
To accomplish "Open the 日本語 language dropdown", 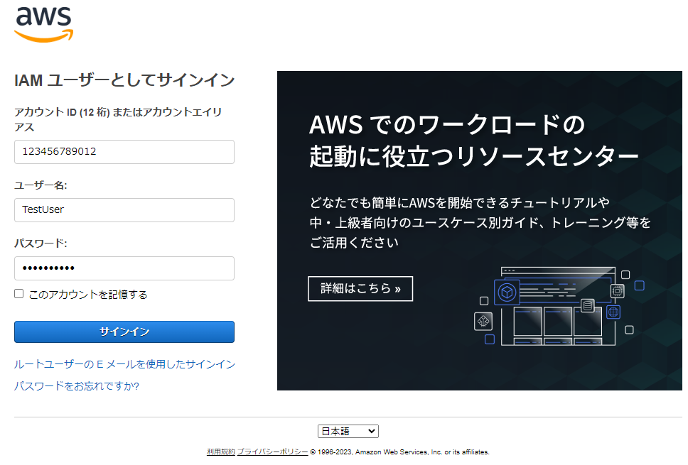I will (x=348, y=431).
